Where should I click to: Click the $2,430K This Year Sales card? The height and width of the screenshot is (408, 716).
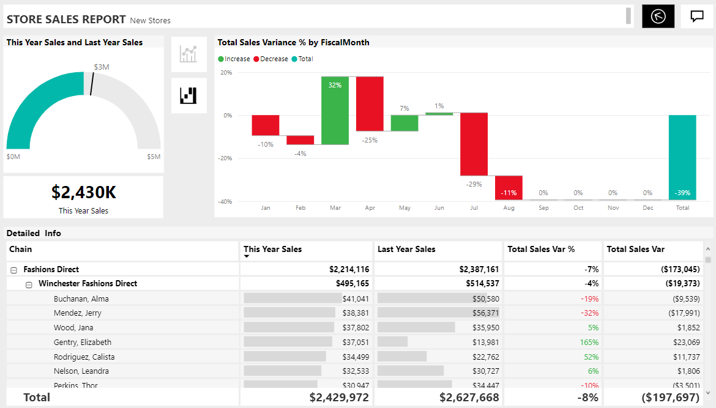pyautogui.click(x=83, y=197)
